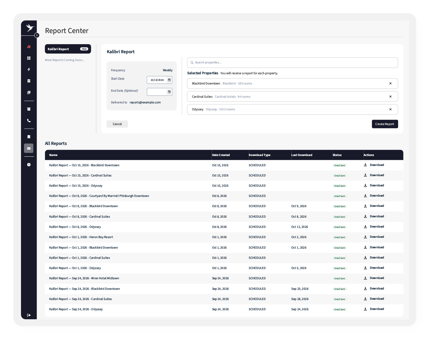Viewport: 429px width, 343px height.
Task: Click Email Sent status for Oct 8 Odyssey
Action: 340,227
